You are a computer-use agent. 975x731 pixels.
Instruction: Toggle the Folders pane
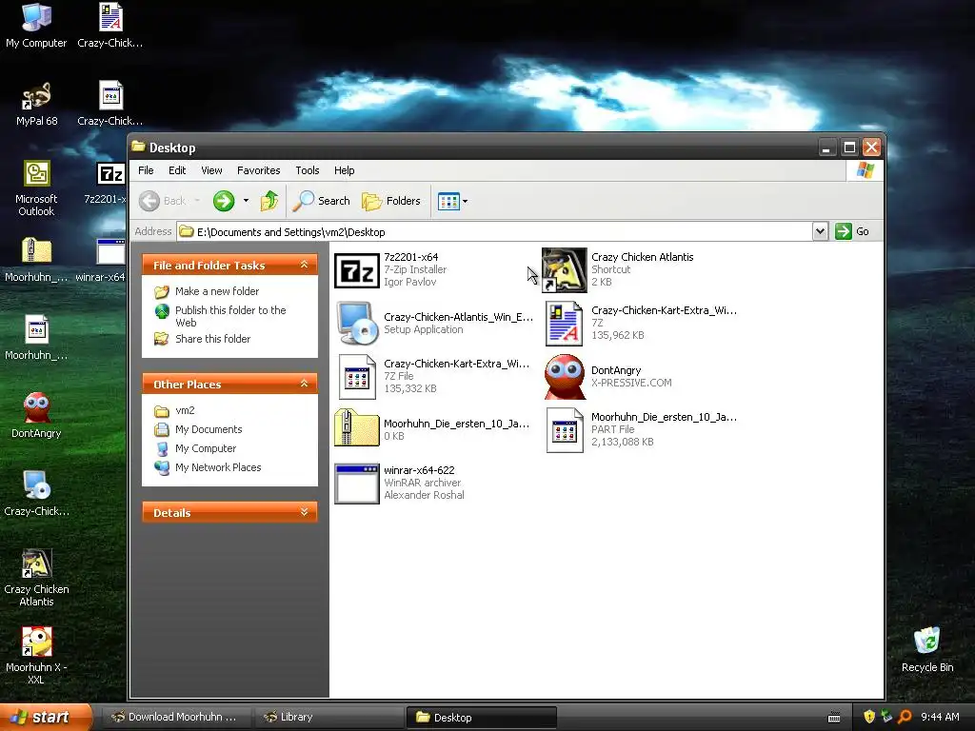coord(391,201)
